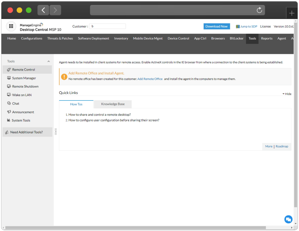The height and width of the screenshot is (231, 299).
Task: Go forward with the browser forward arrow
Action: 55,10
